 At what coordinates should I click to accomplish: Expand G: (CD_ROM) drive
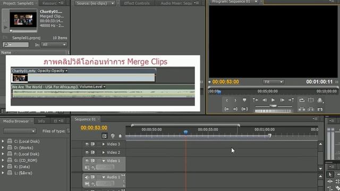click(x=3, y=160)
